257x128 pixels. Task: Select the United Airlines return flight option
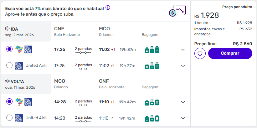pyautogui.click(x=9, y=118)
